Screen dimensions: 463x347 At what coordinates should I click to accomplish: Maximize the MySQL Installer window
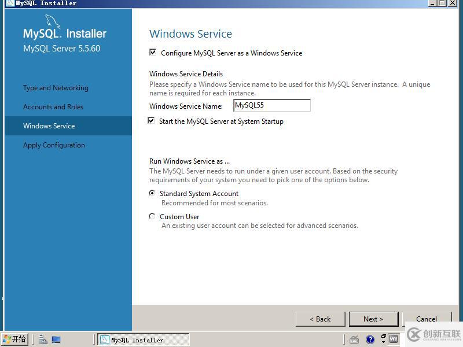pyautogui.click(x=442, y=3)
